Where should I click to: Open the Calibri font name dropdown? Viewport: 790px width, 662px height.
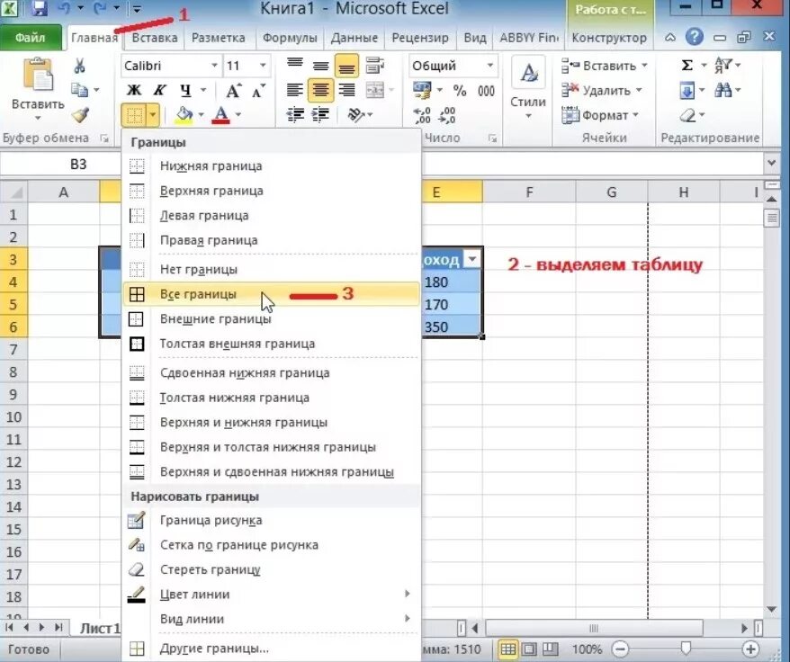214,66
